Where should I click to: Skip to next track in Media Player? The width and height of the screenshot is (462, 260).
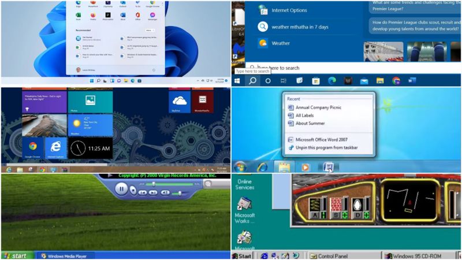153,192
